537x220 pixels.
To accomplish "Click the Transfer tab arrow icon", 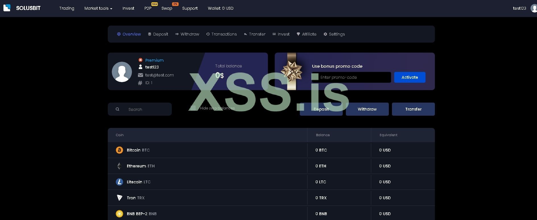I will pos(245,34).
